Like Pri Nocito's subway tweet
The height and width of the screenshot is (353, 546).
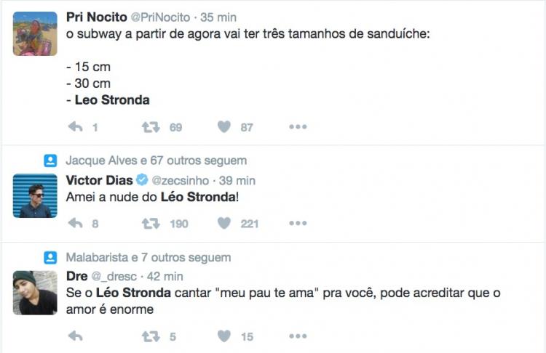pos(224,127)
